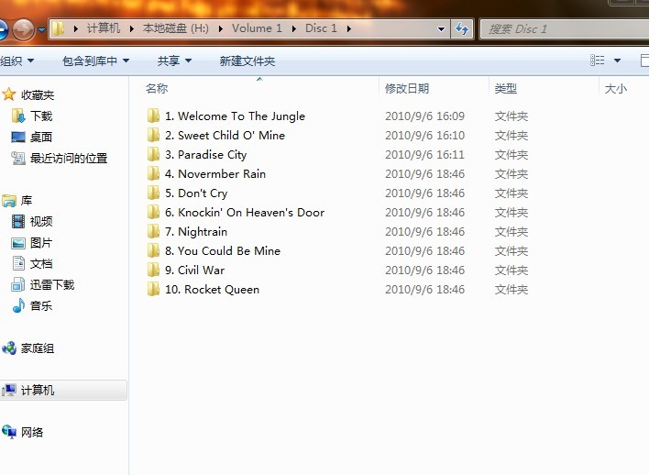The height and width of the screenshot is (475, 649).
Task: Select the You Could Be Mine folder icon
Action: click(153, 250)
